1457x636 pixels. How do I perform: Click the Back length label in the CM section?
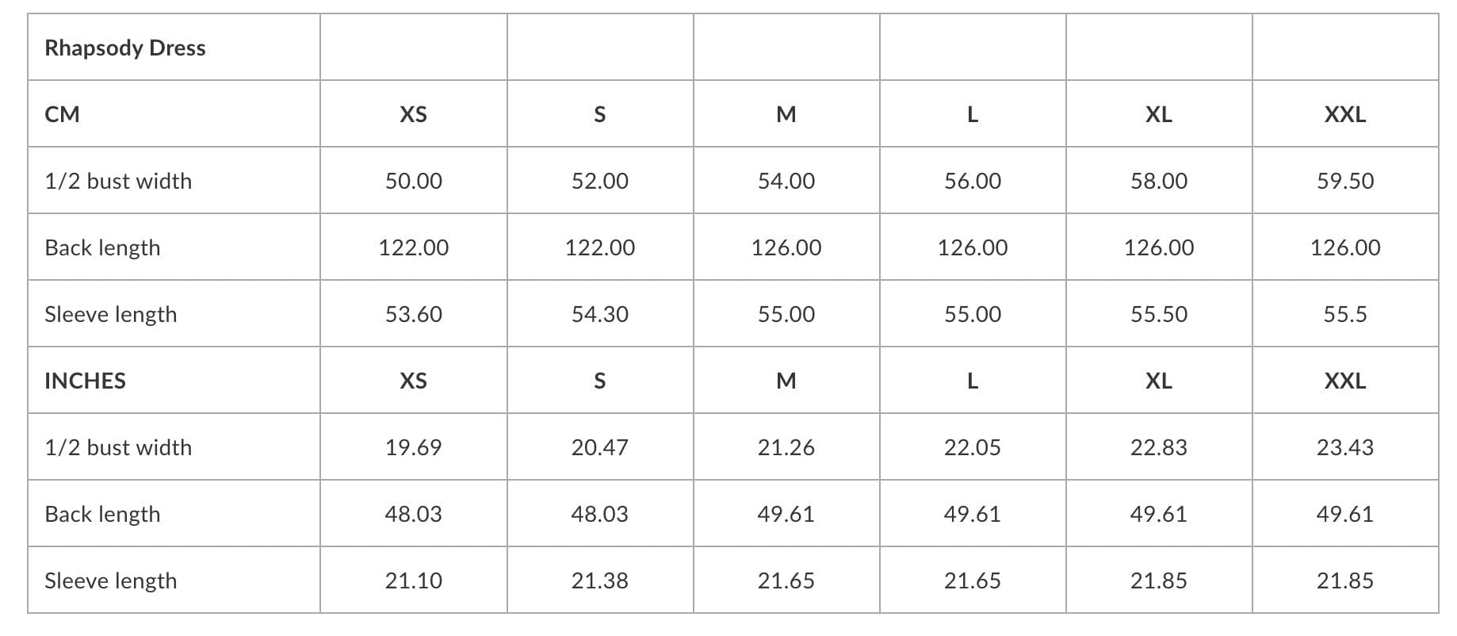(x=102, y=247)
